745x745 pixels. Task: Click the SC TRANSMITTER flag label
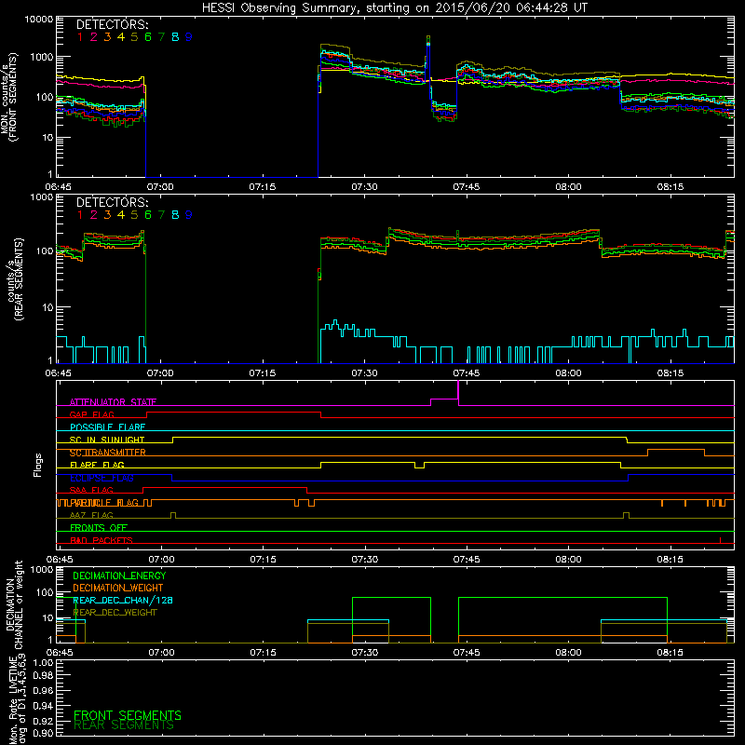click(x=108, y=453)
